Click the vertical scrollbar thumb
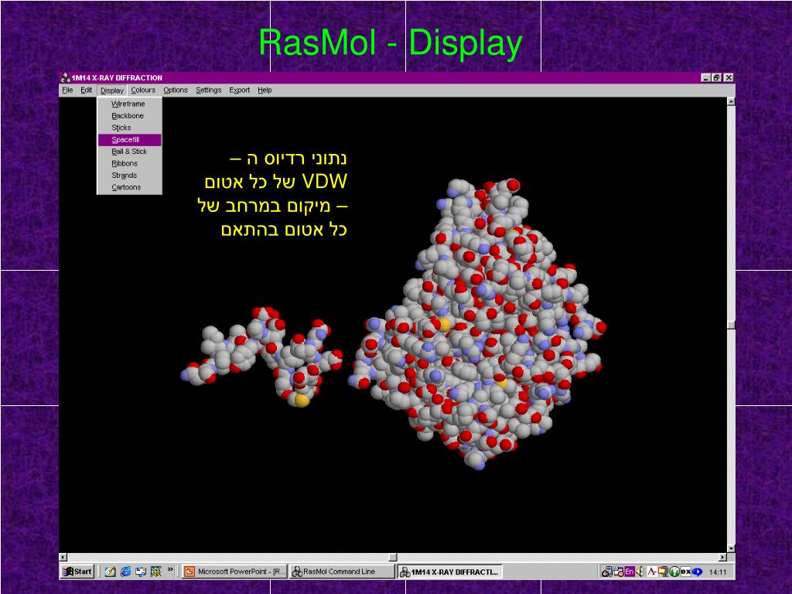This screenshot has width=792, height=594. (x=731, y=325)
